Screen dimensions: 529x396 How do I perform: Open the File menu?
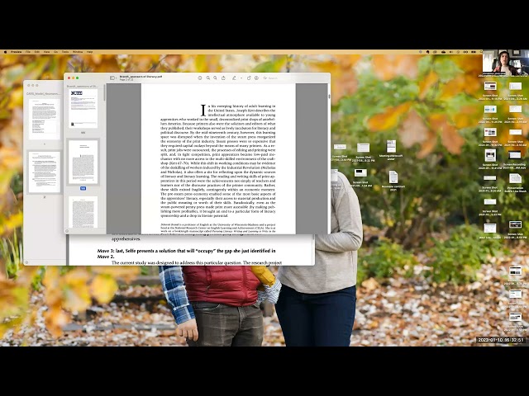(x=28, y=52)
